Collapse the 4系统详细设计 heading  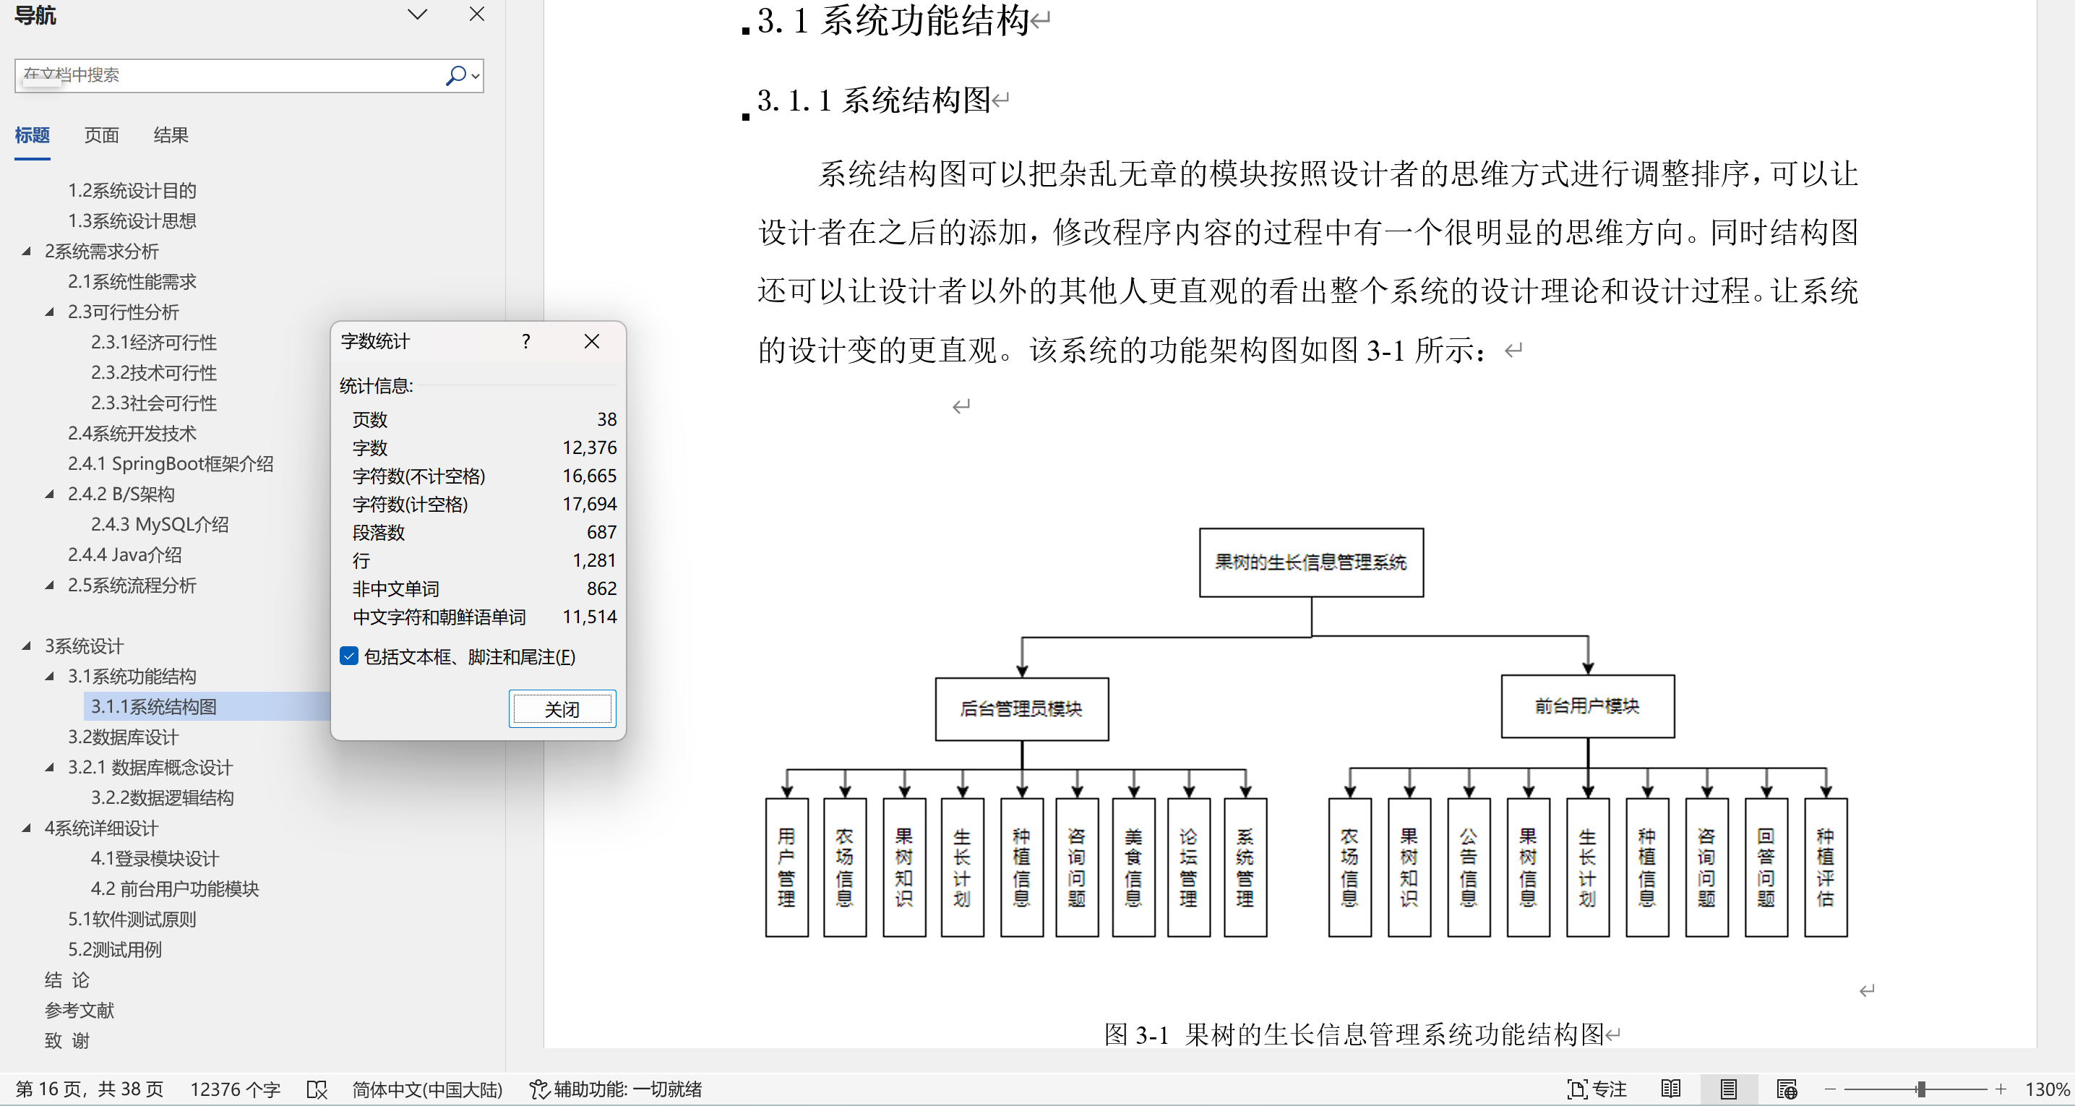tap(27, 827)
